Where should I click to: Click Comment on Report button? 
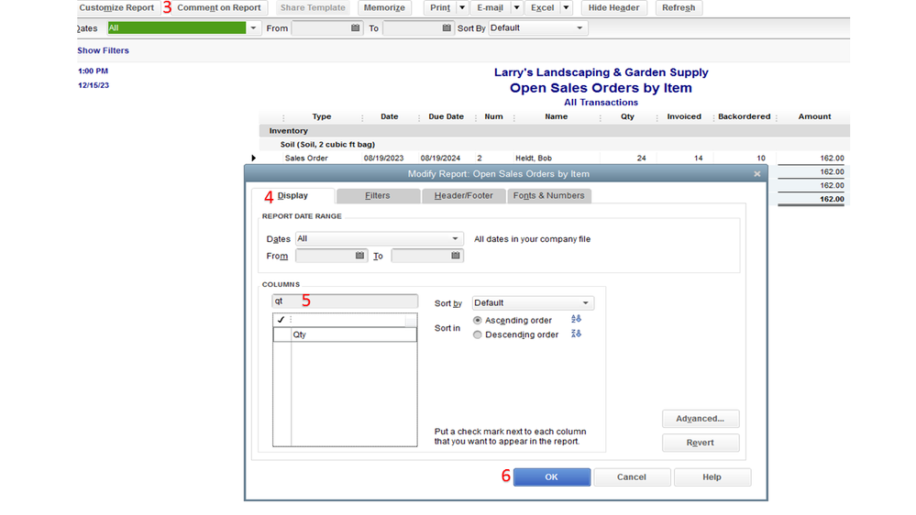coord(219,7)
